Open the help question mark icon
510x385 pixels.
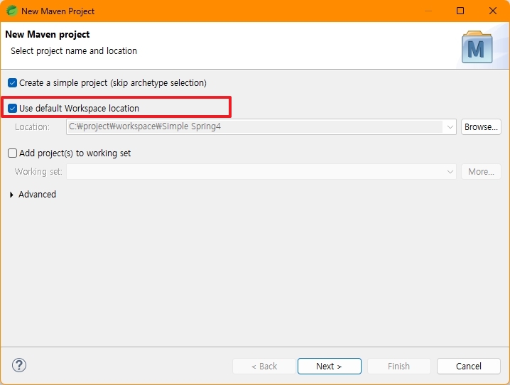19,365
